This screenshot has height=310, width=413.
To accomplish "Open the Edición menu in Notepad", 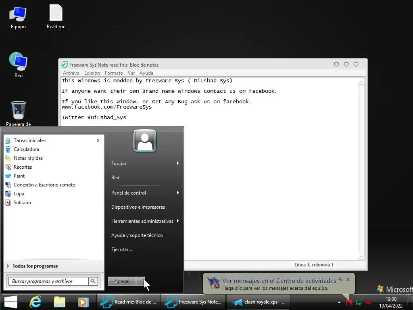I will click(92, 73).
